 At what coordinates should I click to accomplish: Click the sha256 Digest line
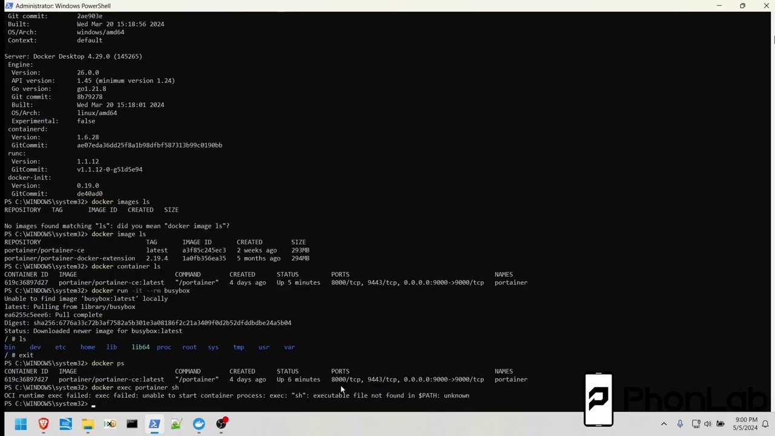(148, 323)
